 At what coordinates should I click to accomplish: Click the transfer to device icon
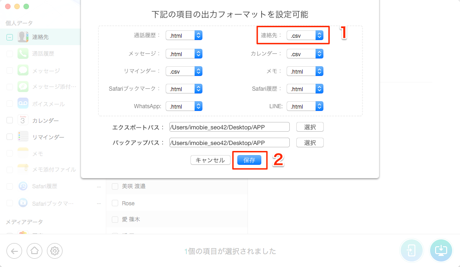411,250
